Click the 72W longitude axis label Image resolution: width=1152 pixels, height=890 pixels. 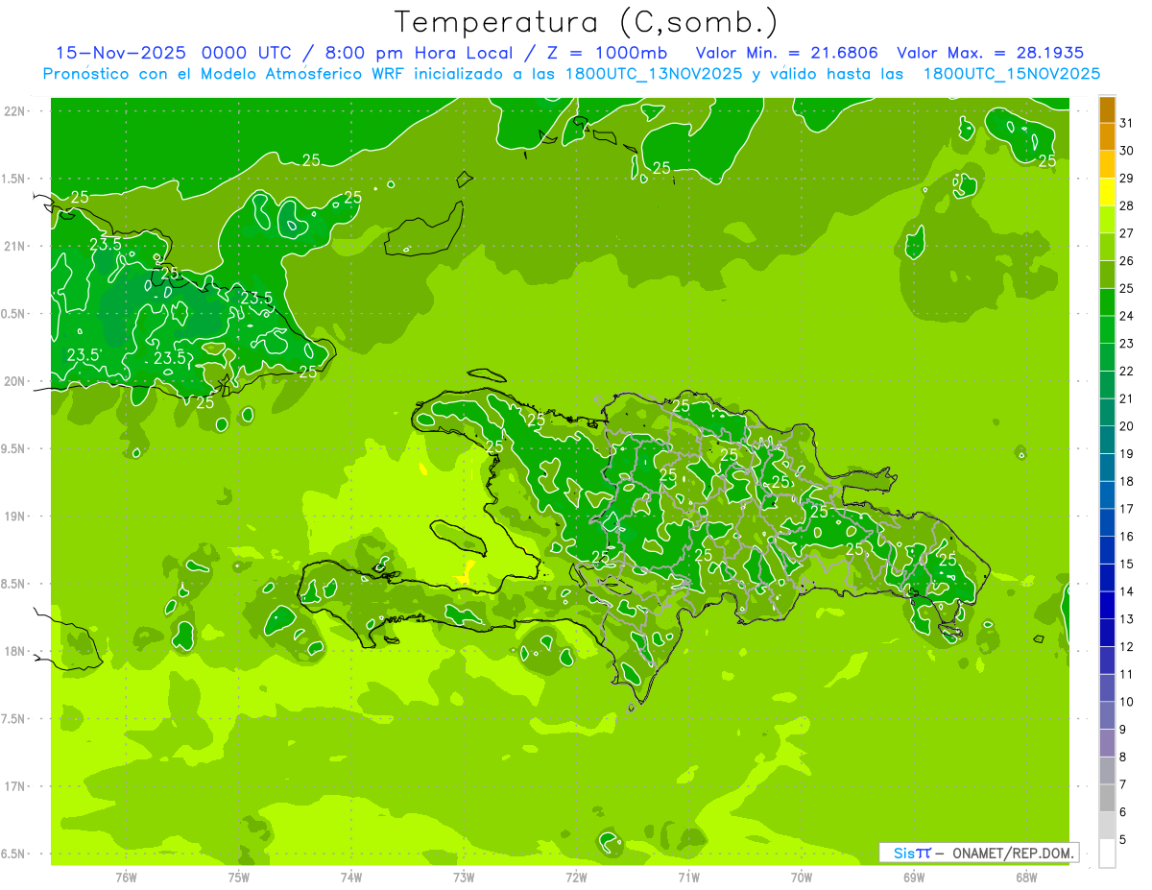click(x=576, y=877)
